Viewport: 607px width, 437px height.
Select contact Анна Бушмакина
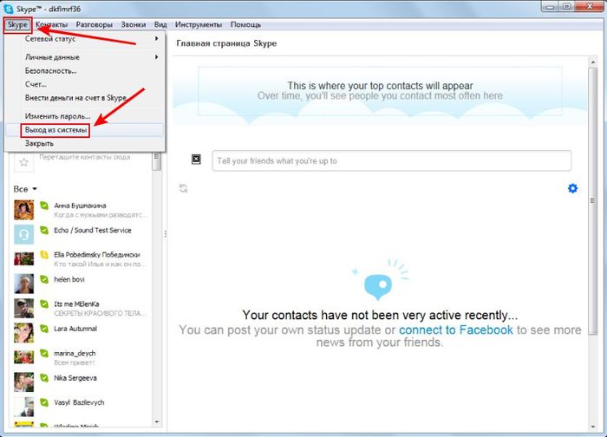[82, 210]
